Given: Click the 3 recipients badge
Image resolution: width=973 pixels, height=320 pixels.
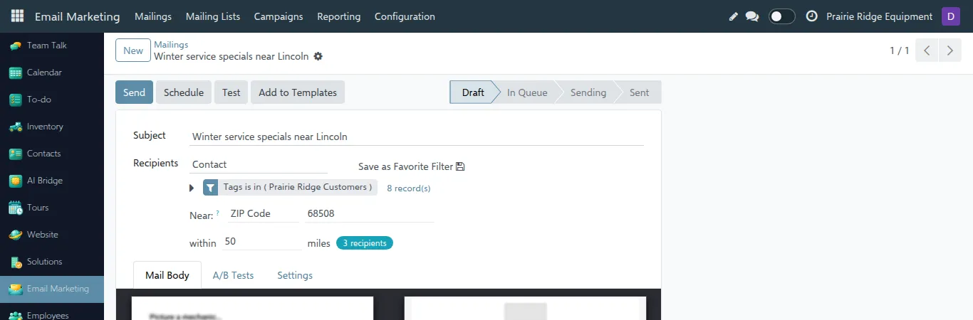Looking at the screenshot, I should [x=365, y=243].
